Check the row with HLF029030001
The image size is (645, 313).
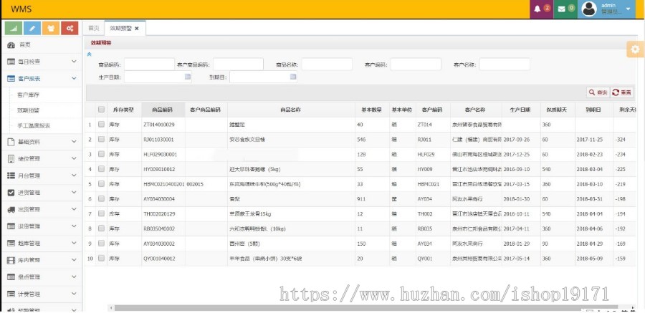101,154
